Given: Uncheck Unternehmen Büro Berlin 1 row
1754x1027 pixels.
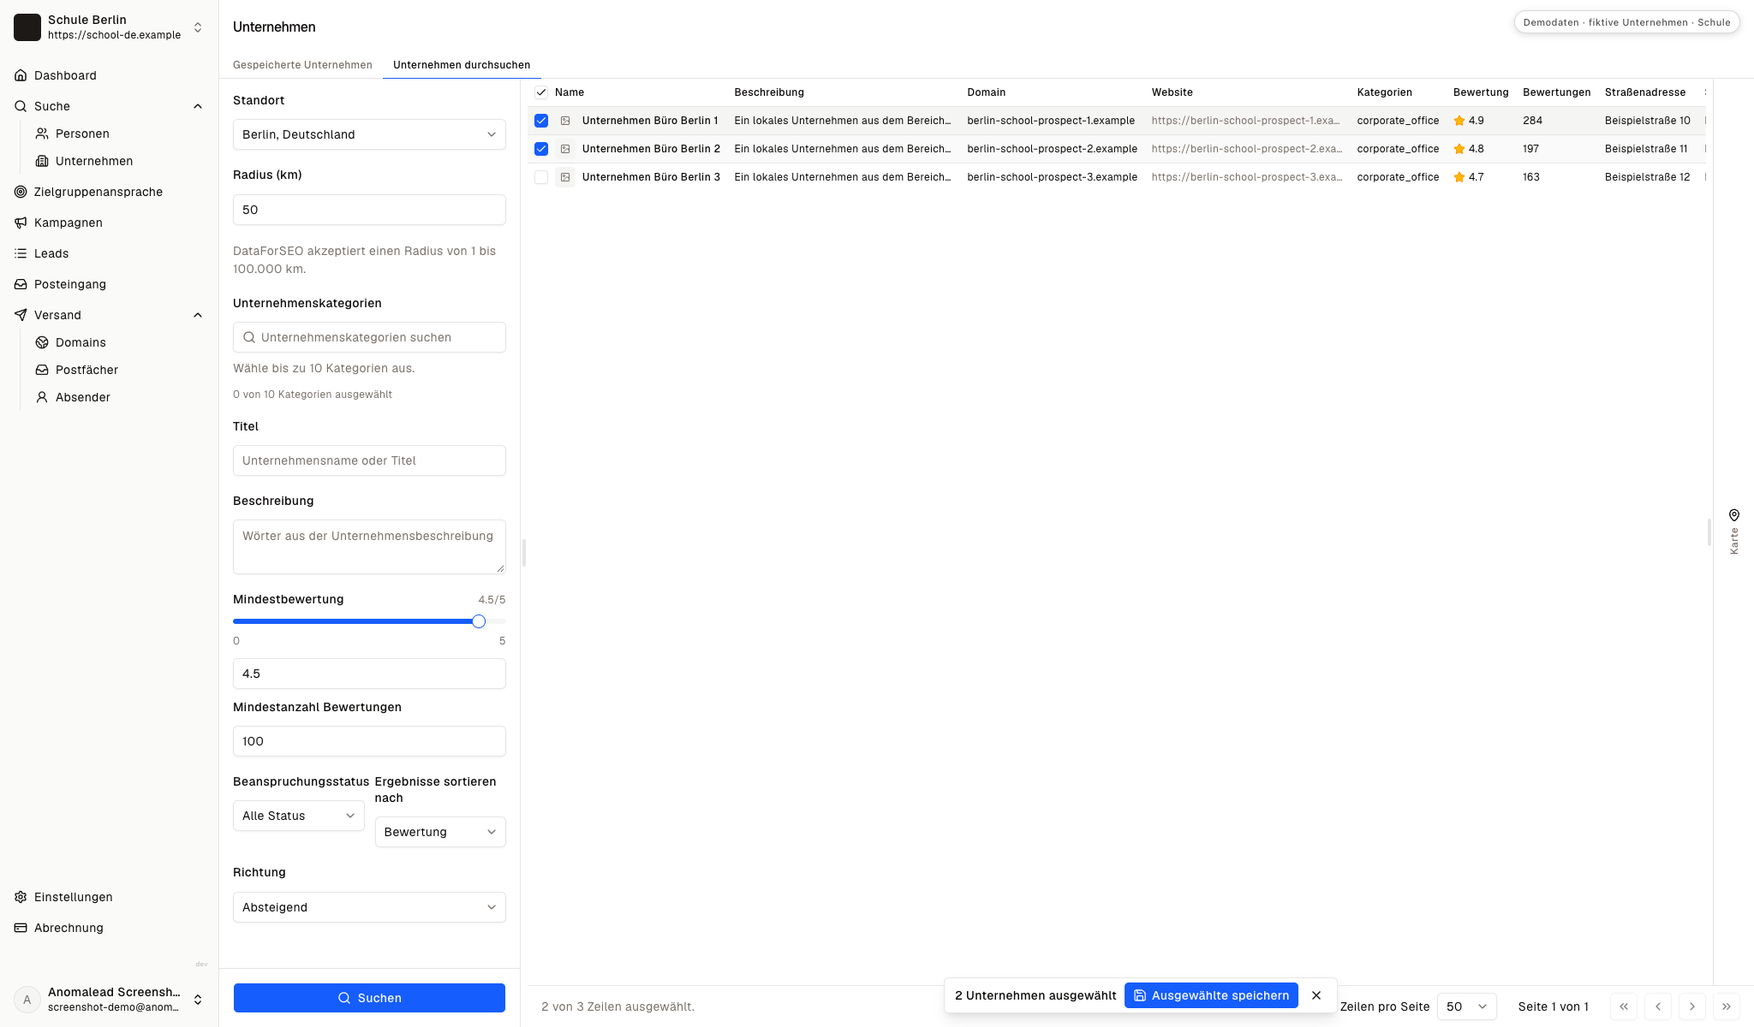Looking at the screenshot, I should coord(541,121).
